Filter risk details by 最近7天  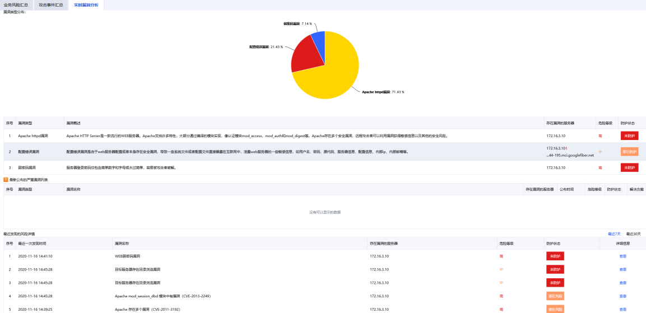(x=614, y=233)
